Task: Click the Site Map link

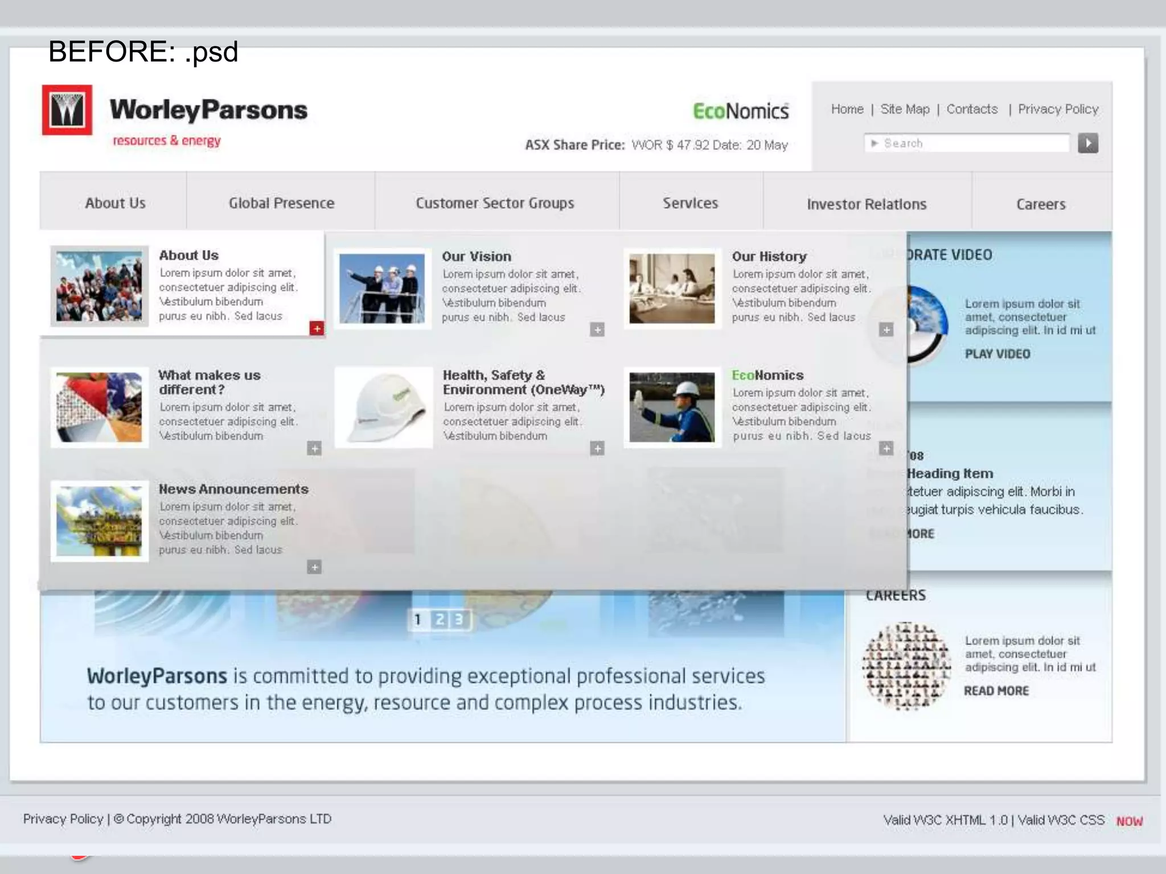Action: click(x=905, y=109)
